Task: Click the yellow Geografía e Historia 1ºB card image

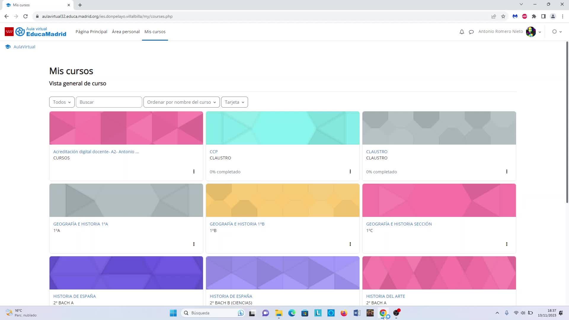Action: click(x=282, y=200)
